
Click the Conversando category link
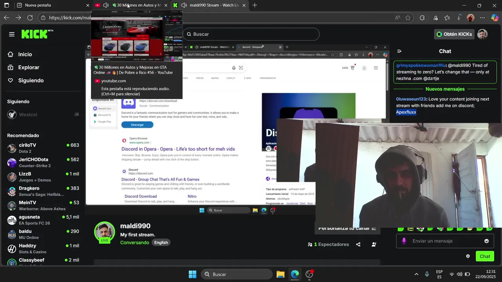coord(135,242)
